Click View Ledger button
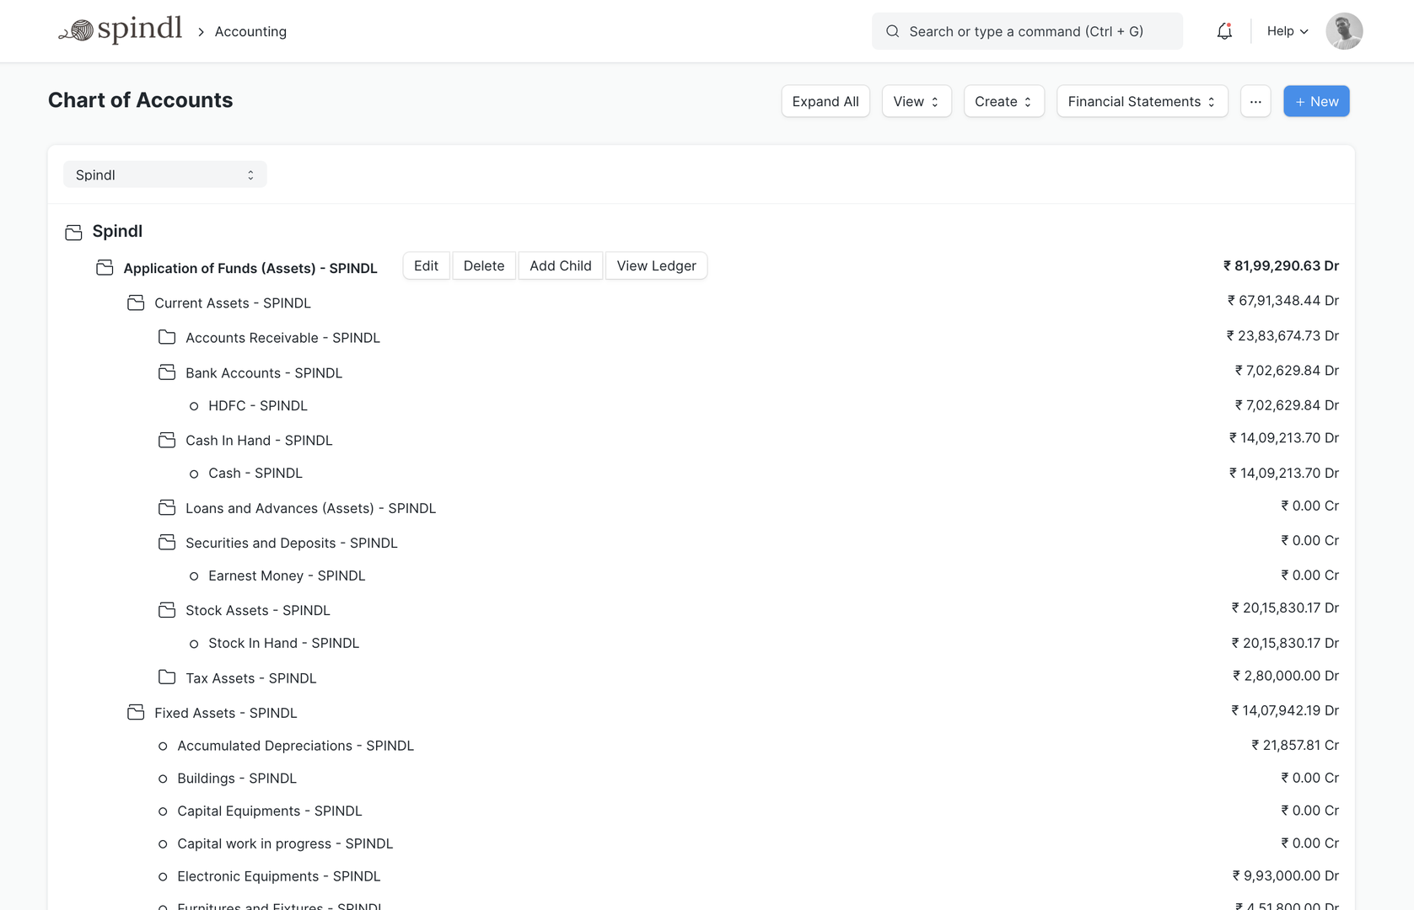The image size is (1414, 910). tap(656, 265)
